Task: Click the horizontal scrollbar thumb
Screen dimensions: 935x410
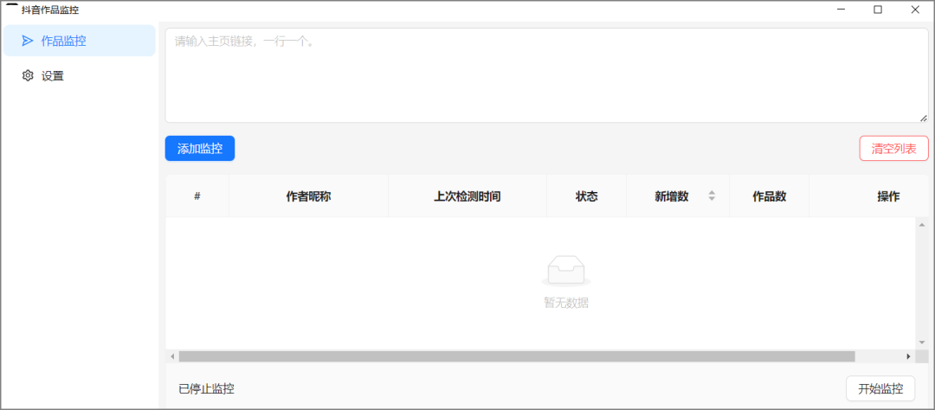Action: pos(516,356)
